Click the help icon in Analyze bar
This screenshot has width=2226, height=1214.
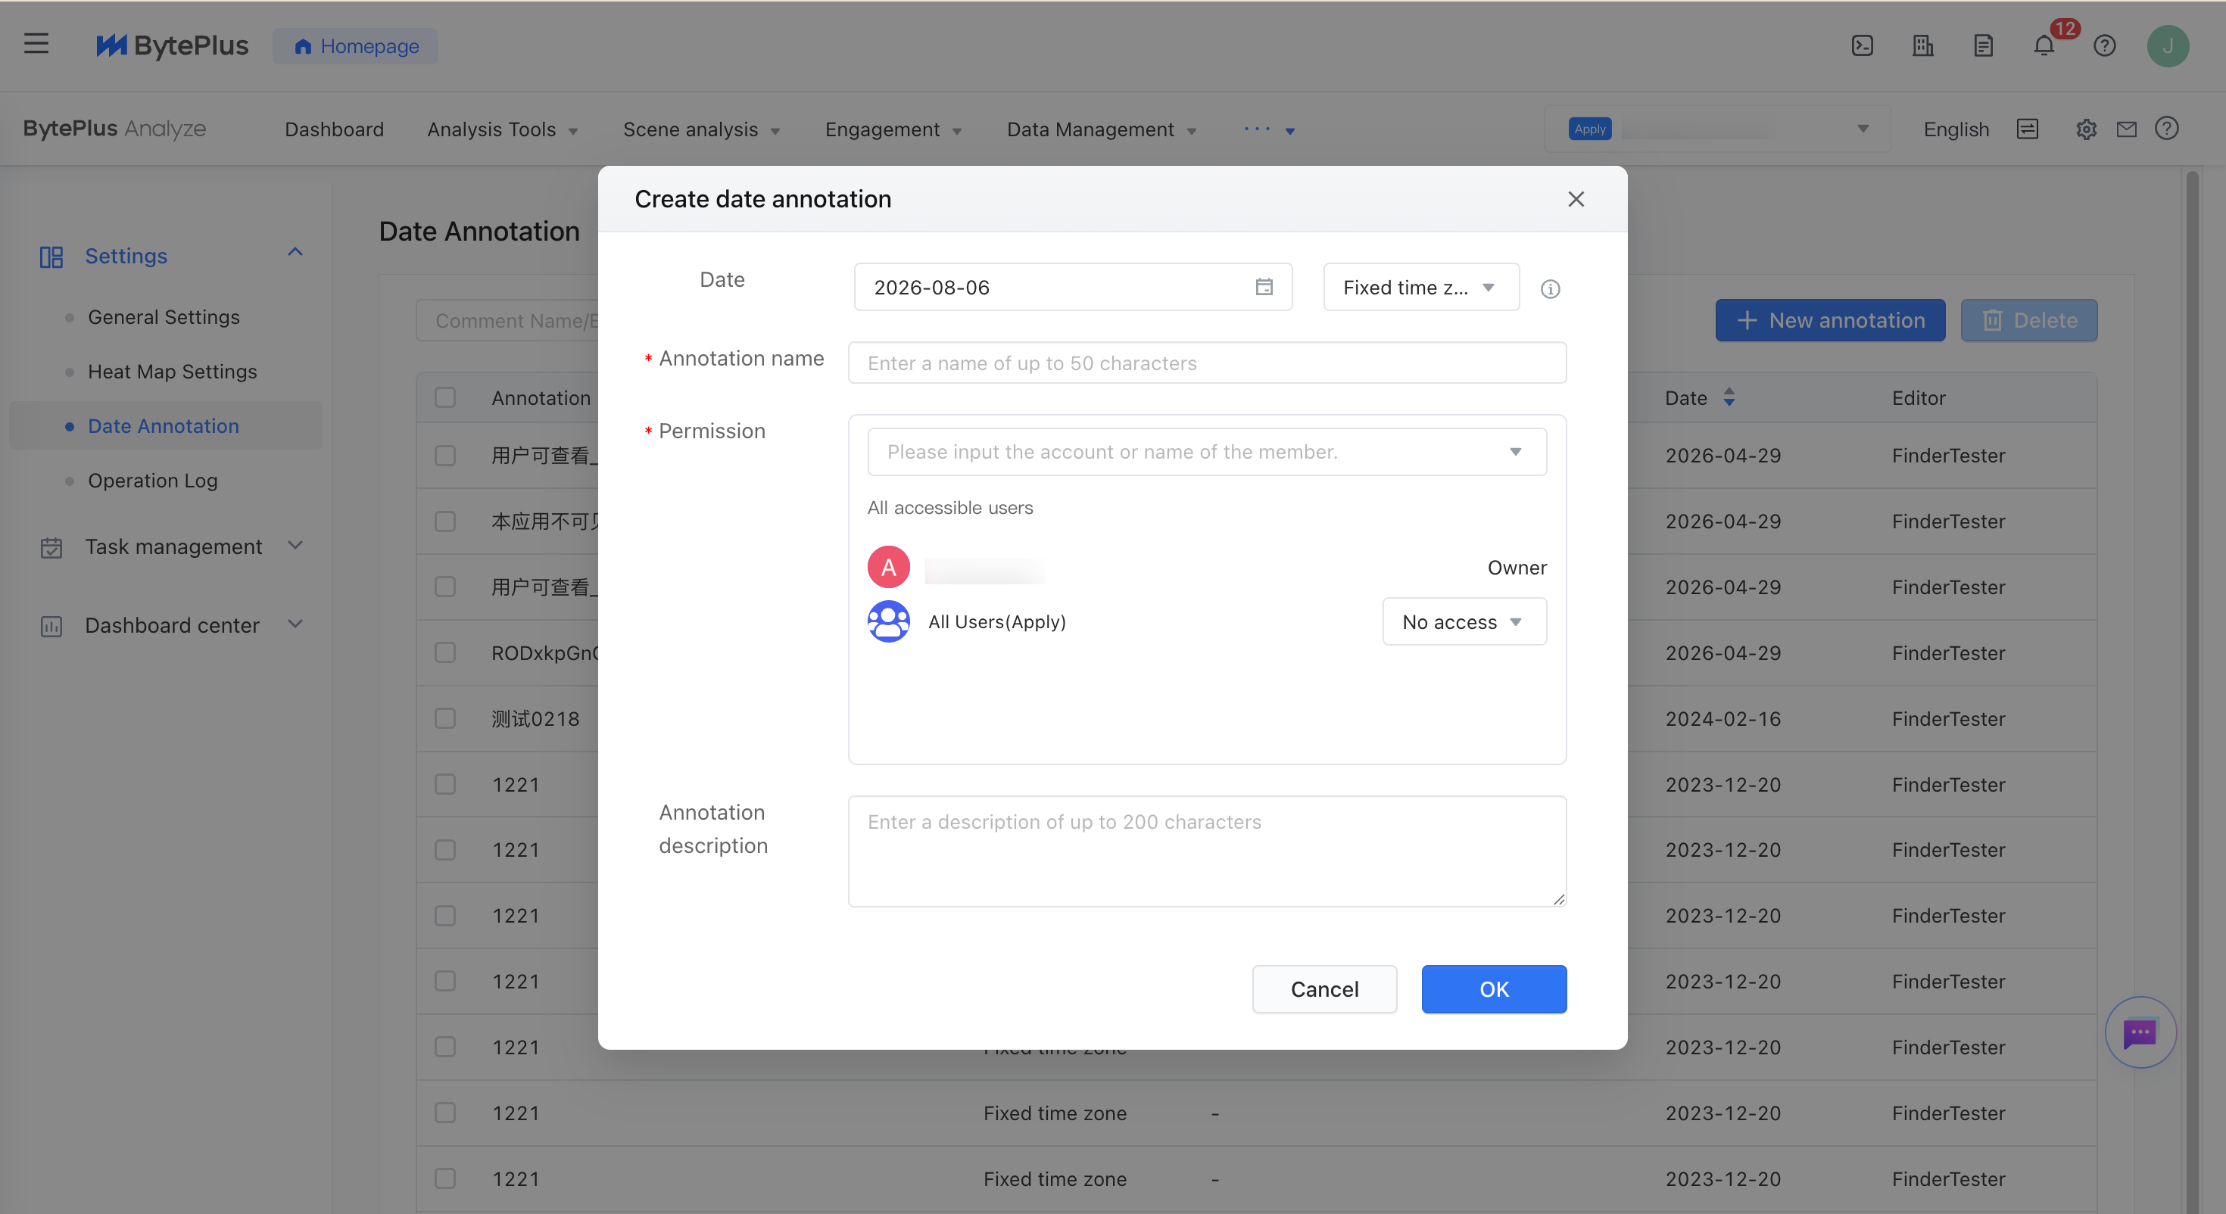(2166, 129)
